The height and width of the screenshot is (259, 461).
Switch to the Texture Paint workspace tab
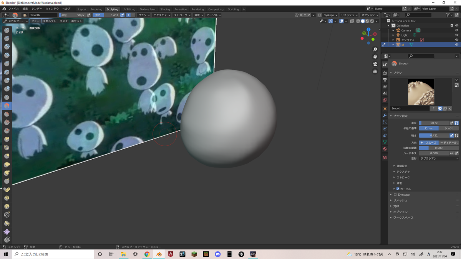point(148,9)
